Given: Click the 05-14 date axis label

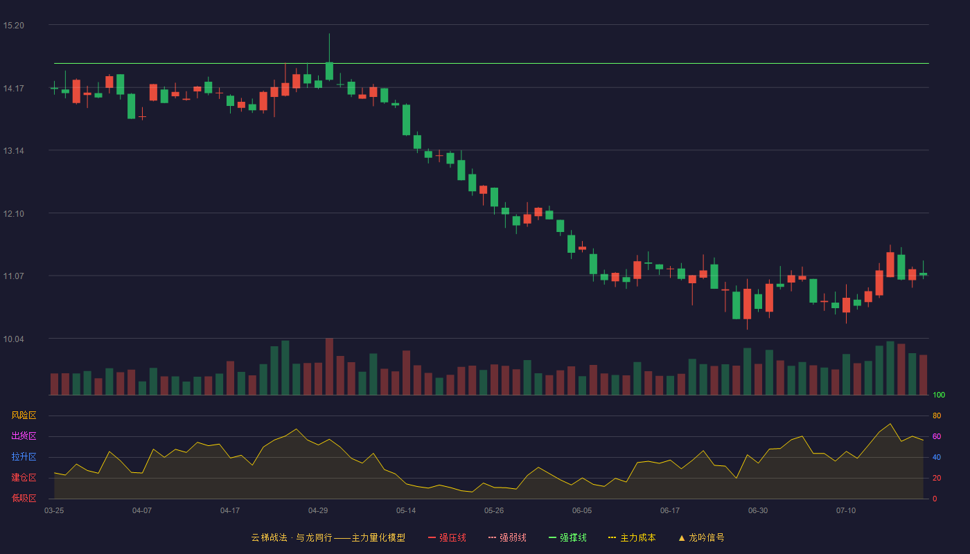Looking at the screenshot, I should 406,510.
